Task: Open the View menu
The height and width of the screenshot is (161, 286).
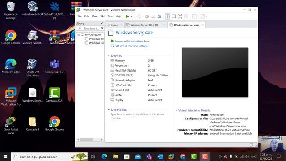Action: [94, 17]
